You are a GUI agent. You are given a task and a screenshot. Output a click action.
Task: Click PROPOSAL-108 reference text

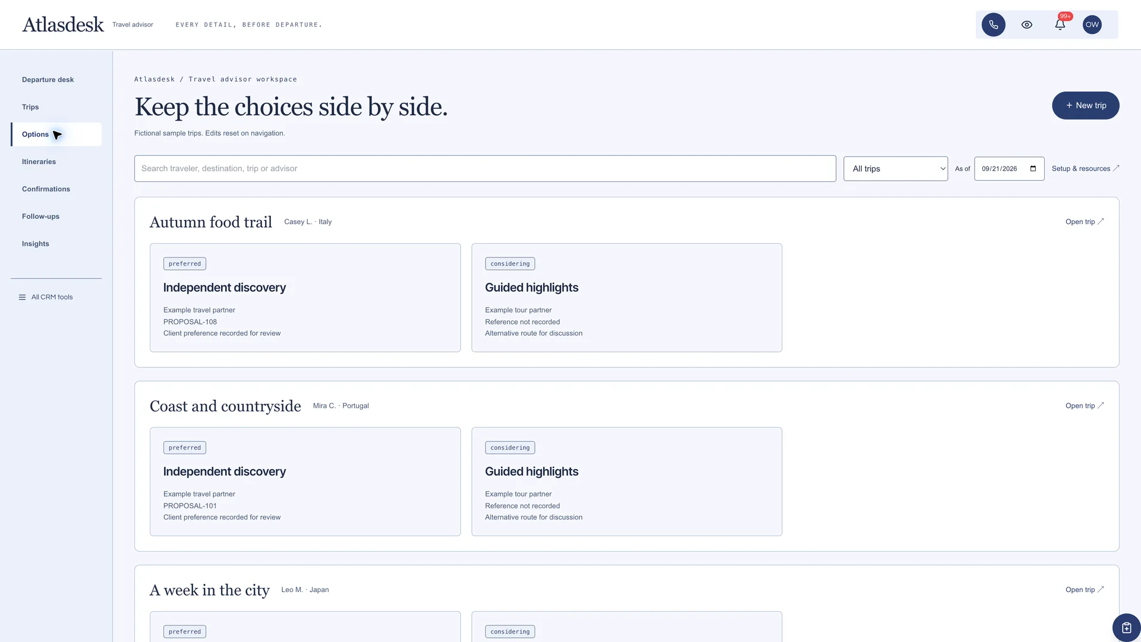190,322
